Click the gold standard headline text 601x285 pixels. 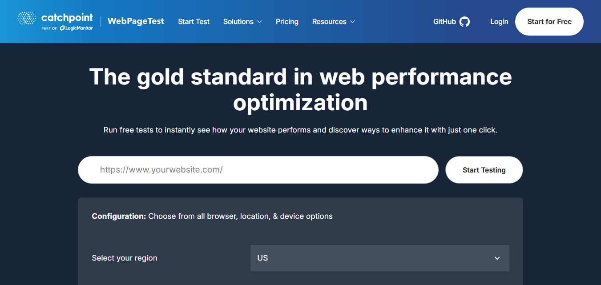coord(300,90)
